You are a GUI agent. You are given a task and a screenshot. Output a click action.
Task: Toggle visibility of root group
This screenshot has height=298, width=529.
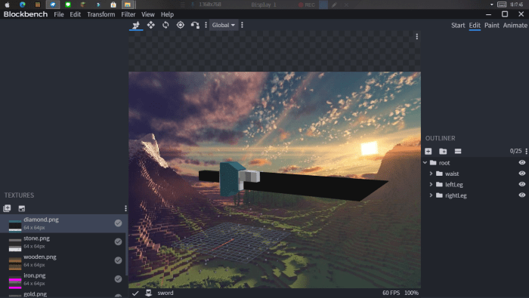pos(522,163)
